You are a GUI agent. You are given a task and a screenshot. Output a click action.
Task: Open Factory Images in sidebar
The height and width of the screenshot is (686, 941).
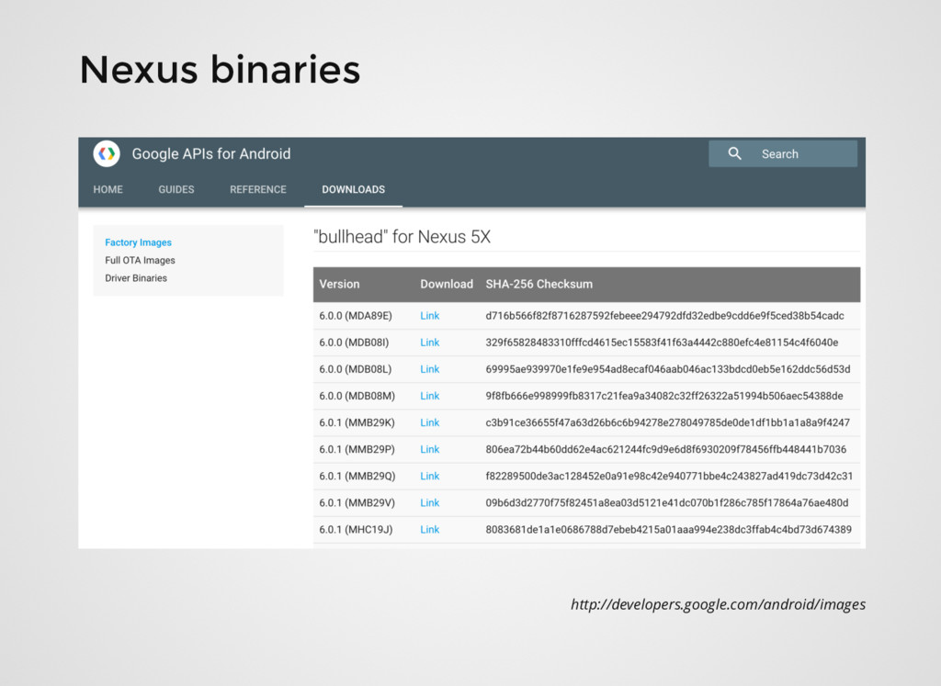138,242
